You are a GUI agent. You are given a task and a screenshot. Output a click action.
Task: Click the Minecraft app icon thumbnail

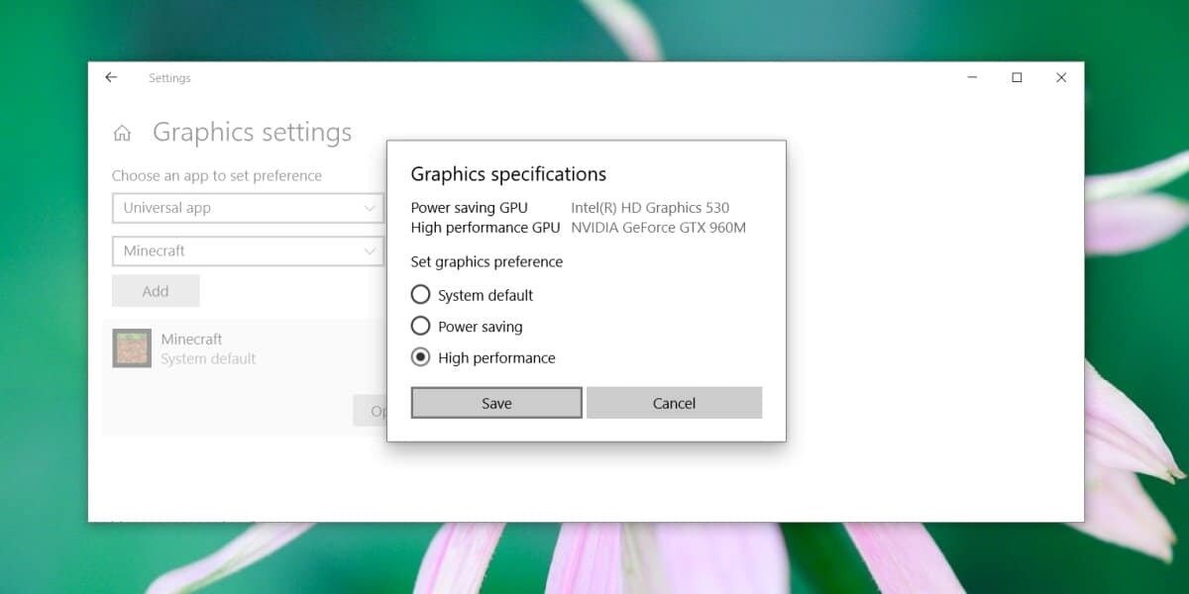pos(132,348)
